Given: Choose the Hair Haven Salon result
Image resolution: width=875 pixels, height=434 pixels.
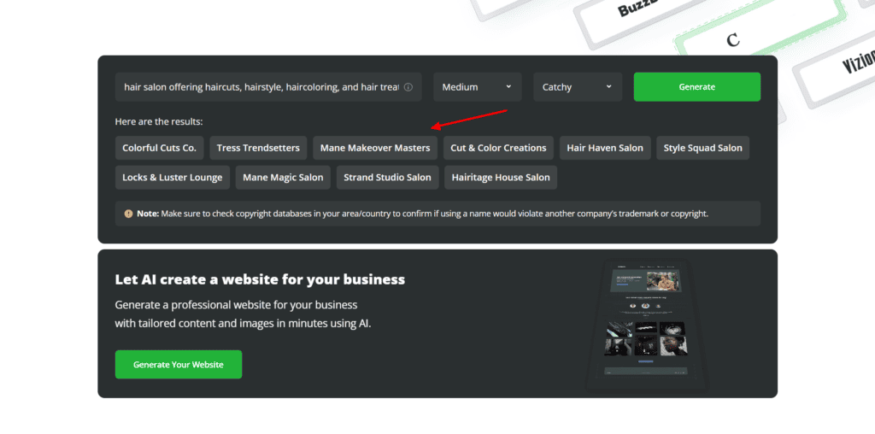Looking at the screenshot, I should pyautogui.click(x=605, y=148).
